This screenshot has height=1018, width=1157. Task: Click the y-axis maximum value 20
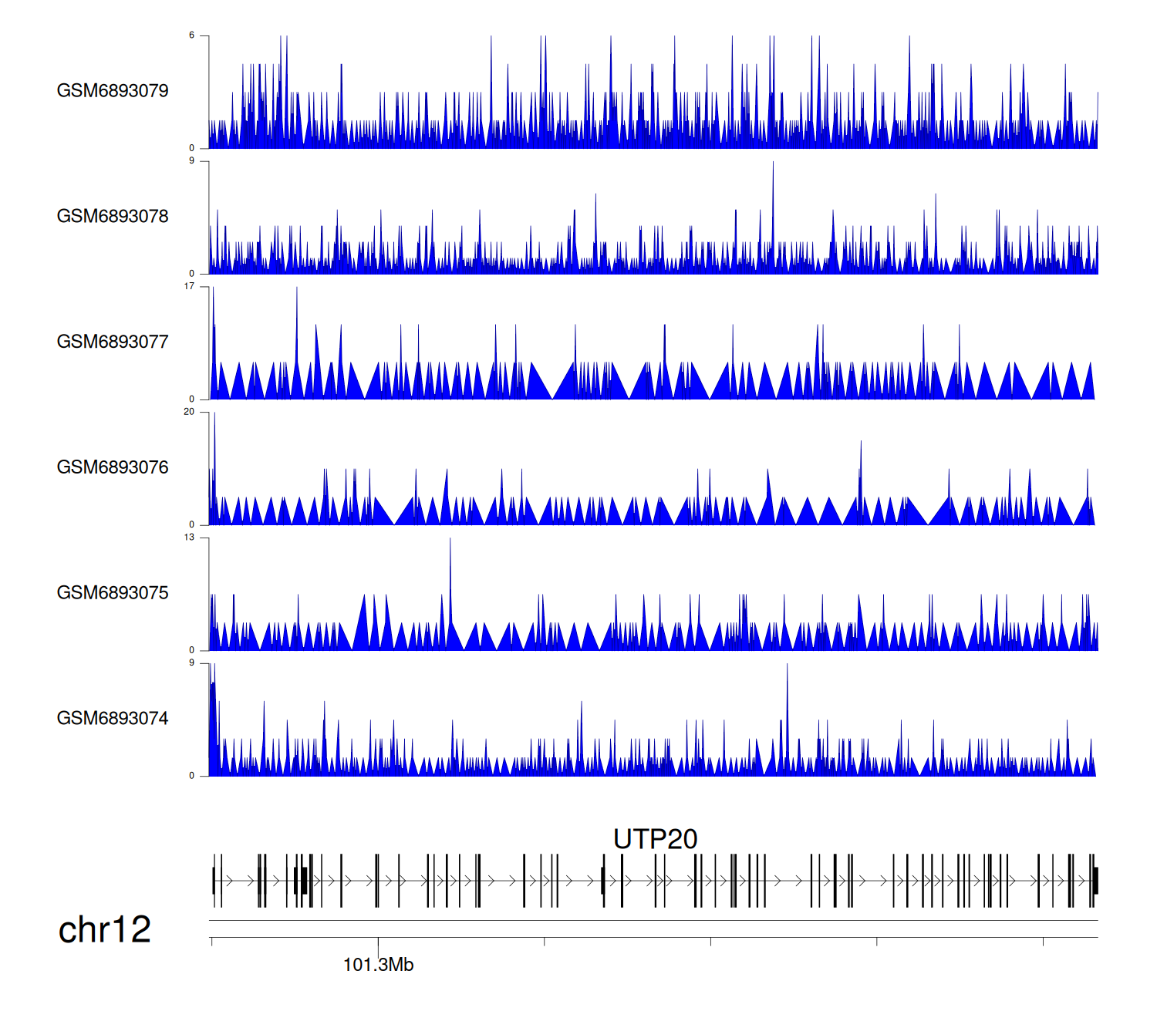pyautogui.click(x=189, y=412)
